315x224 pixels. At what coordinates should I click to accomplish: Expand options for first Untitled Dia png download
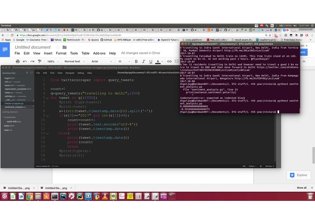pyautogui.click(x=34, y=188)
